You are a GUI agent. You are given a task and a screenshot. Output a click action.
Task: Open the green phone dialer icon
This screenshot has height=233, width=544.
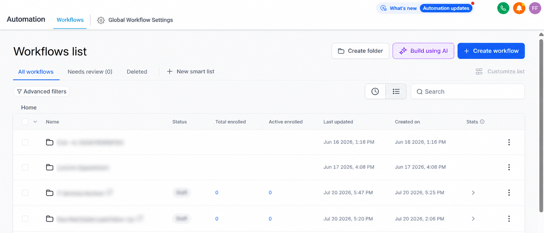coord(503,8)
